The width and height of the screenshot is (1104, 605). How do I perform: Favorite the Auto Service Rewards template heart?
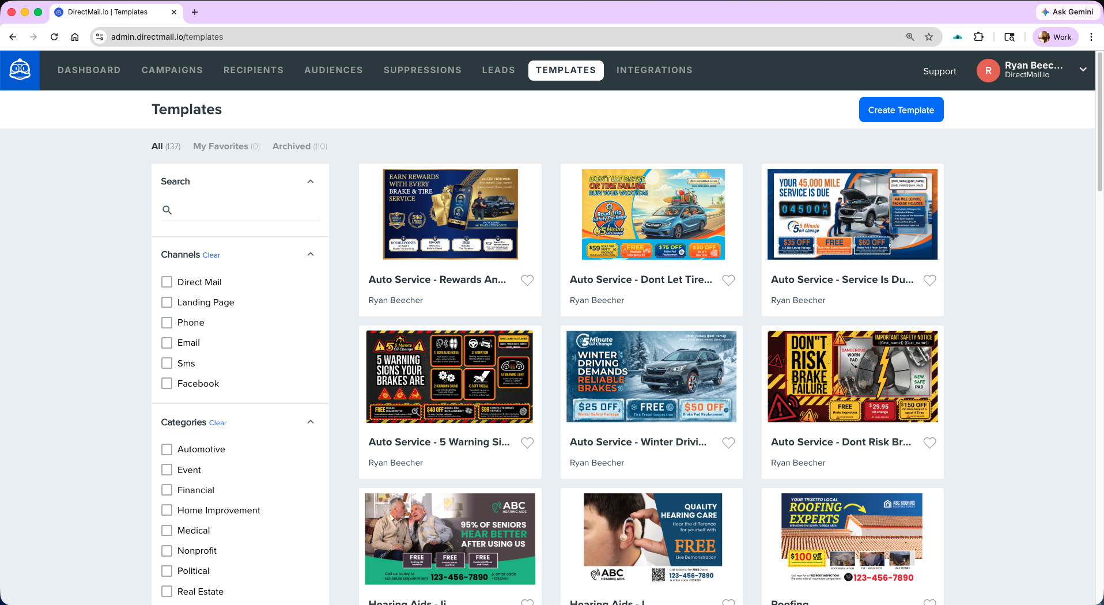(x=527, y=281)
